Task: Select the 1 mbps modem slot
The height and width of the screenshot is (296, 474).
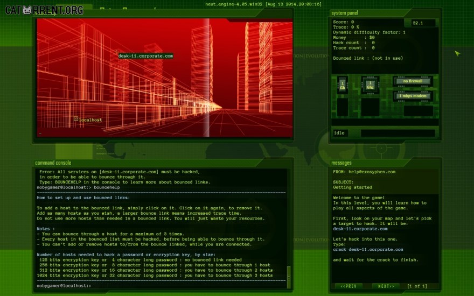Action: 413,96
